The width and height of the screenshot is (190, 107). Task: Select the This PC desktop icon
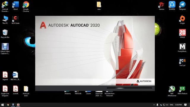(5, 20)
